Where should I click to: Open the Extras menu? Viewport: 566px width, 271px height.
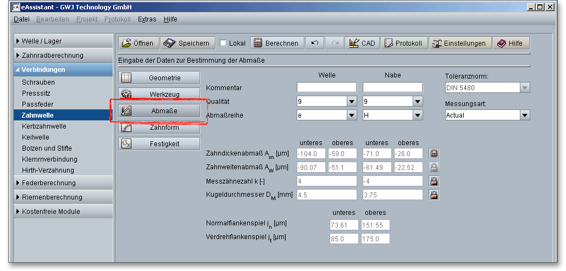(x=147, y=19)
